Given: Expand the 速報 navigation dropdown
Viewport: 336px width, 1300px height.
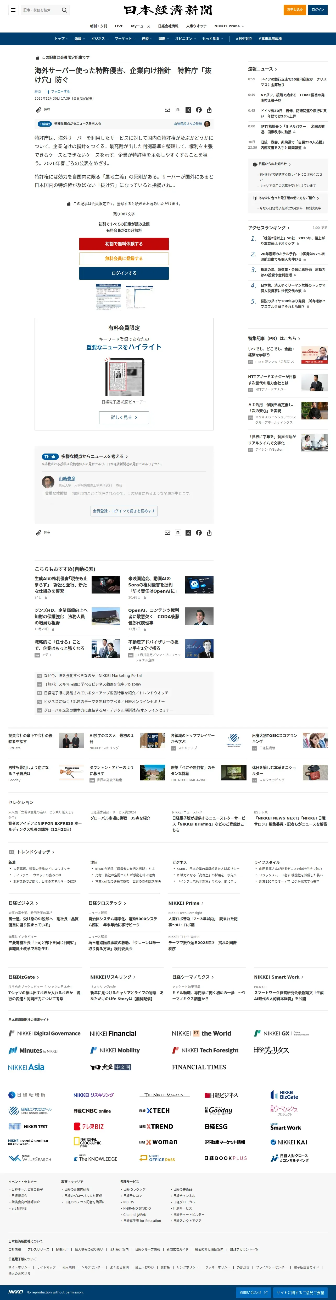Looking at the screenshot, I should click(x=80, y=39).
